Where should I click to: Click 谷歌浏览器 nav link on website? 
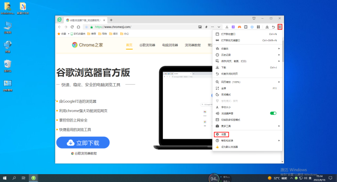click(147, 45)
